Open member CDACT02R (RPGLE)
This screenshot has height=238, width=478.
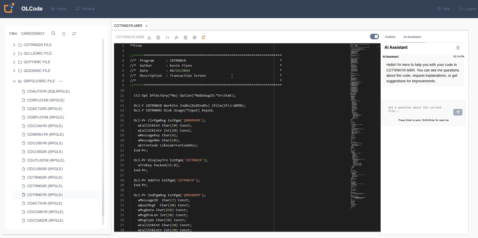[45, 109]
